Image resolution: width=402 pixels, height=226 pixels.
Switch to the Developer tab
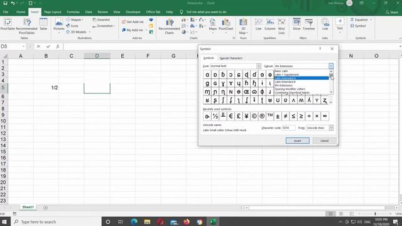[x=133, y=12]
